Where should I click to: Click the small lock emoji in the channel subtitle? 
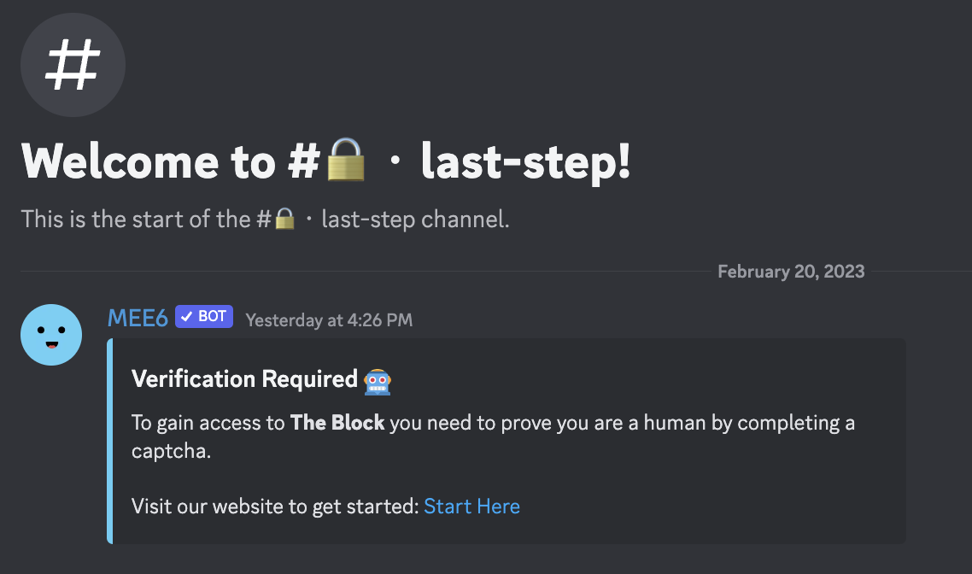coord(284,218)
